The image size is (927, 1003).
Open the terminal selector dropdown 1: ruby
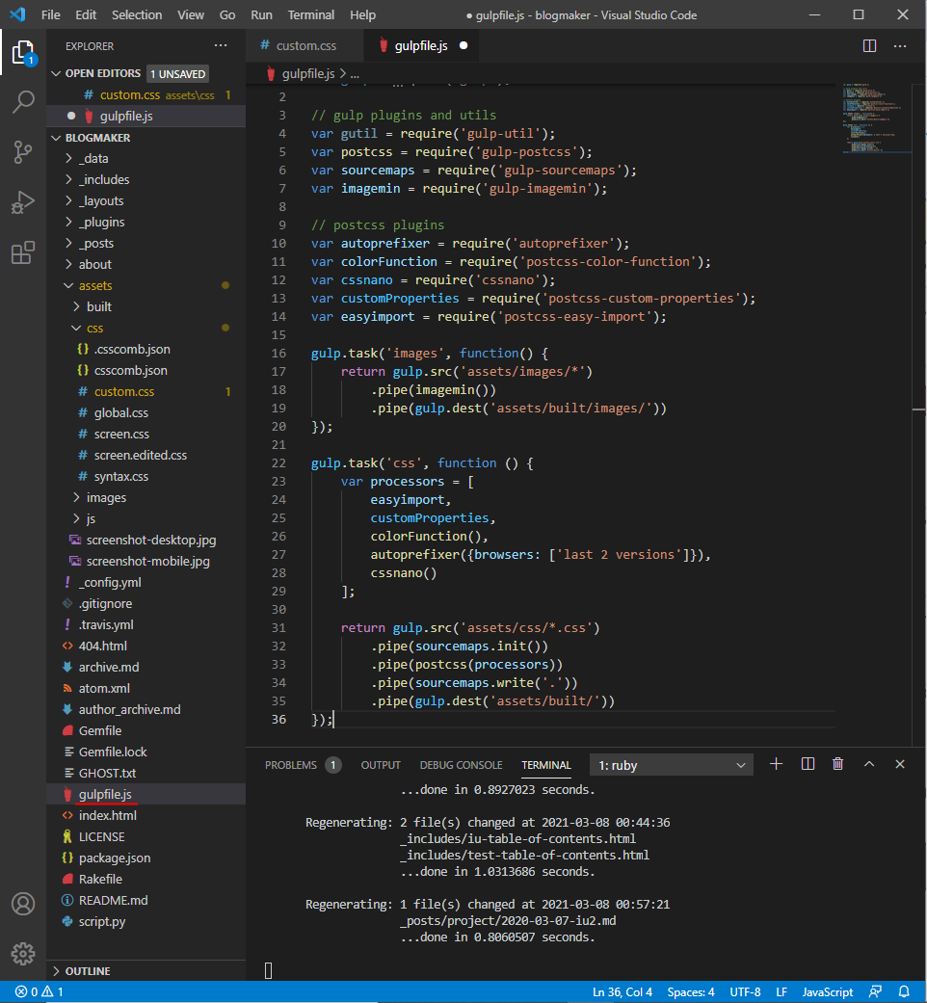[671, 765]
